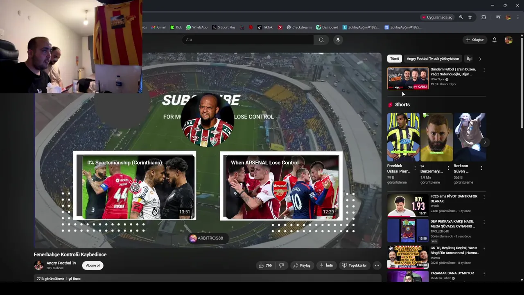Open options menu for Freekick Ustası short
This screenshot has height=295, width=524.
click(415, 168)
